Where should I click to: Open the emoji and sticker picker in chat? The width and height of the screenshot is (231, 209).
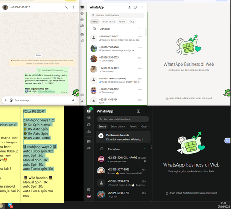11,100
